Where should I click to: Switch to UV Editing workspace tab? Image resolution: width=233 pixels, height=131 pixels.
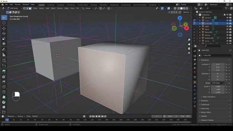(x=71, y=5)
